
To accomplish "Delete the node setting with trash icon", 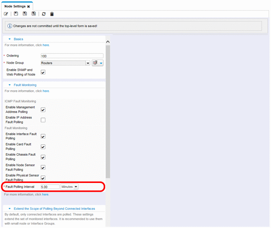I will tap(52, 14).
